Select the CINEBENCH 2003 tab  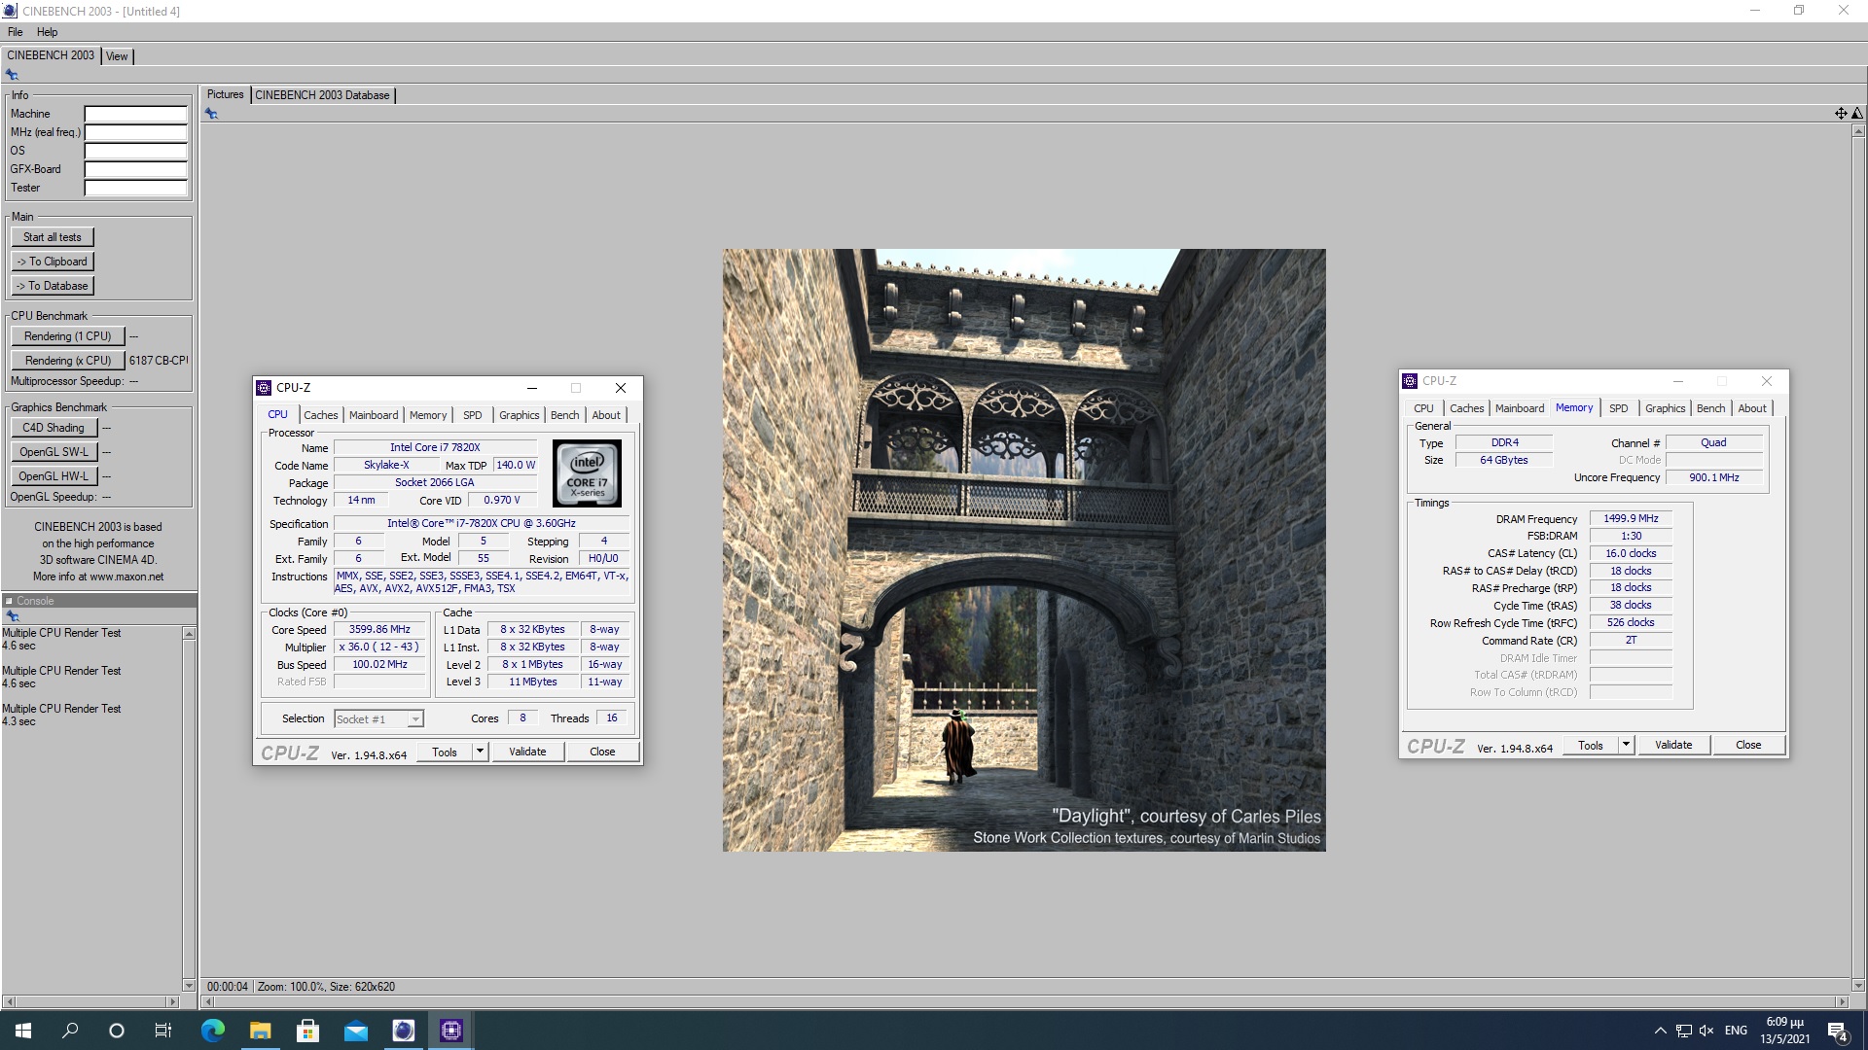coord(51,55)
